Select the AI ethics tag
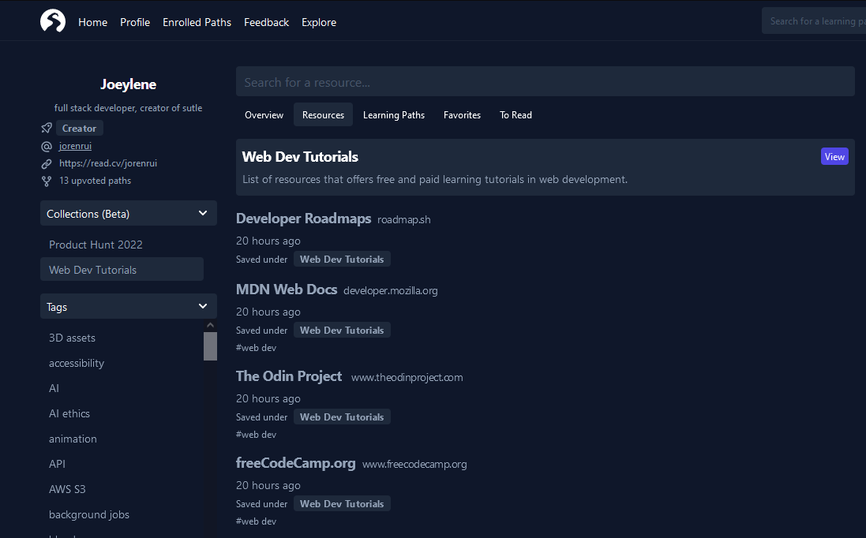Screen dimensions: 866x538 [x=69, y=414]
